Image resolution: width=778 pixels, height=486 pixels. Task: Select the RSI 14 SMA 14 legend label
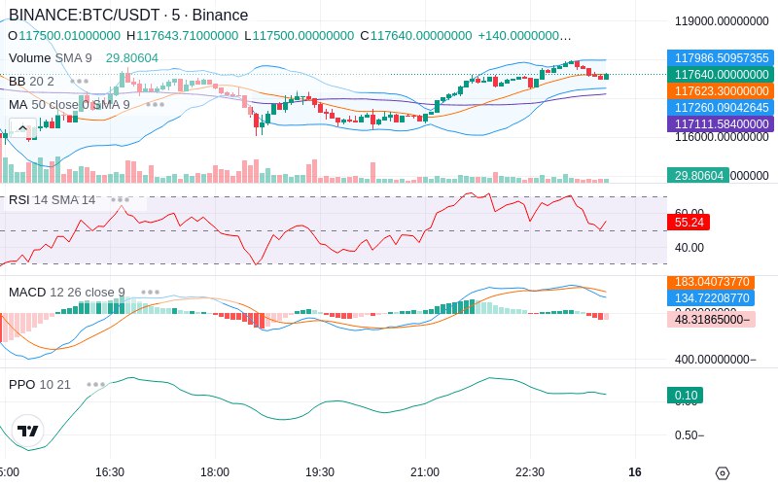(x=53, y=200)
